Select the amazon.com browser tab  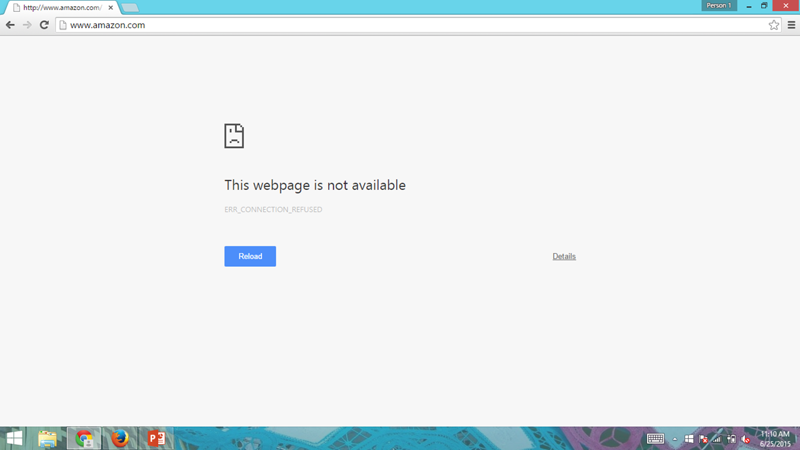[x=62, y=7]
